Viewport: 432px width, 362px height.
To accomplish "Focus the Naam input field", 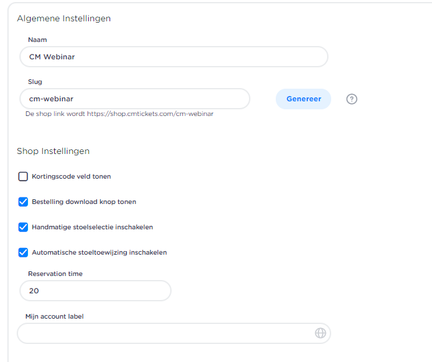I will click(x=174, y=57).
